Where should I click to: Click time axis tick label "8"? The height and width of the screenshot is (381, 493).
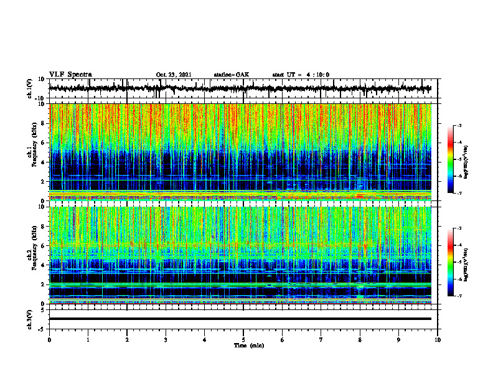pyautogui.click(x=360, y=340)
